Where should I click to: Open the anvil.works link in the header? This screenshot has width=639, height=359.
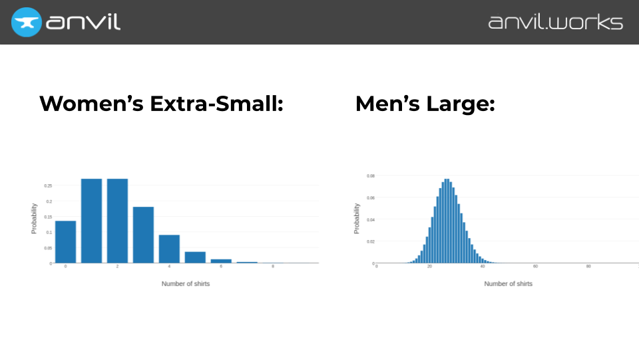click(x=555, y=22)
